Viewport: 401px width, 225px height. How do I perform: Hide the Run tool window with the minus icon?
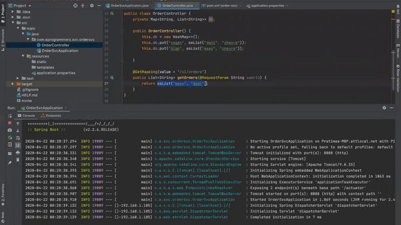click(x=392, y=108)
